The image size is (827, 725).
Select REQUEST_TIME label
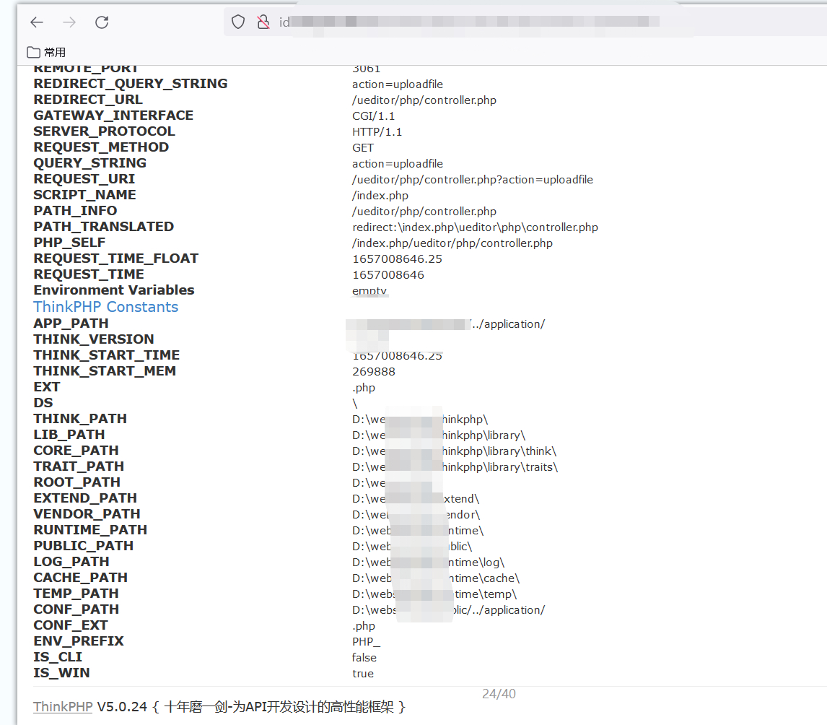point(89,274)
